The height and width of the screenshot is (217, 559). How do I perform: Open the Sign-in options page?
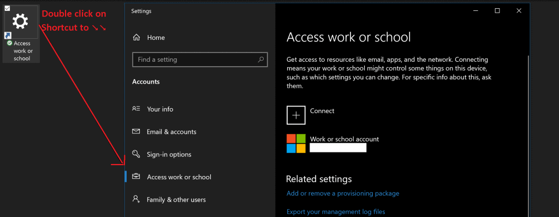(x=169, y=154)
